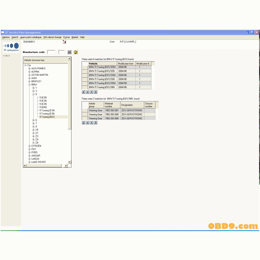Select row BMW 5 Touring [E61] 530i
The height and width of the screenshot is (260, 260).
pos(116,79)
